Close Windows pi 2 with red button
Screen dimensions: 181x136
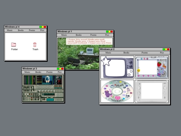[168, 49]
